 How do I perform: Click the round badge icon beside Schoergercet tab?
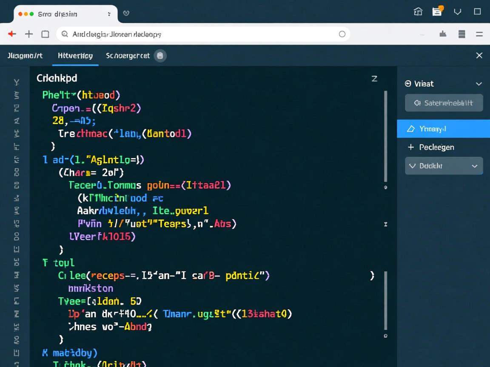pos(160,56)
